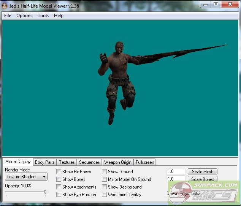Toggle Wireframe Overlay checkbox

(x=104, y=195)
